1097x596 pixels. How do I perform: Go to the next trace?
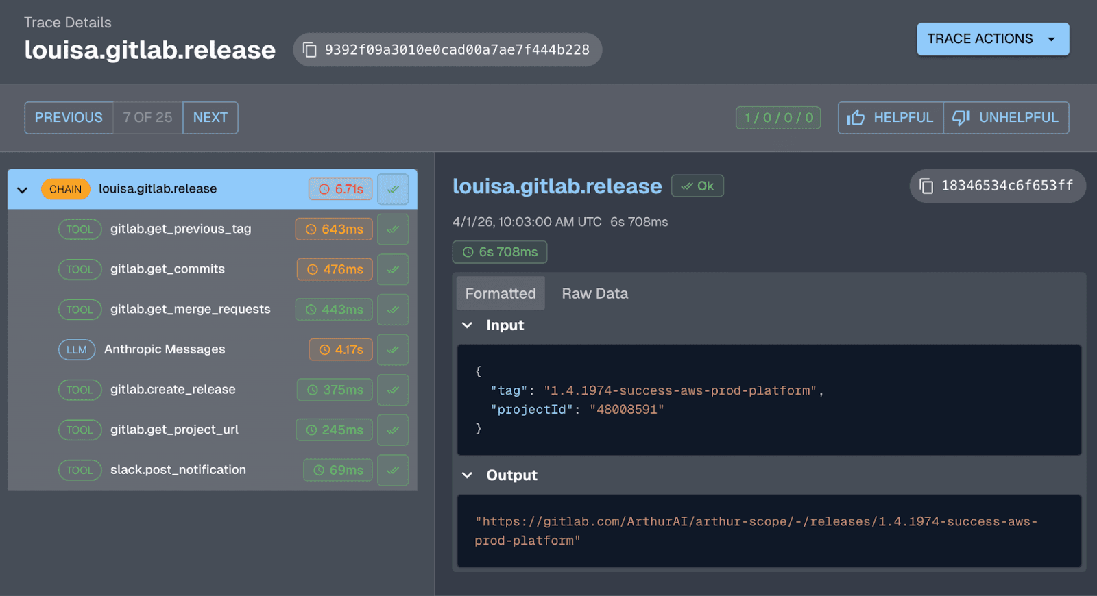pos(210,118)
